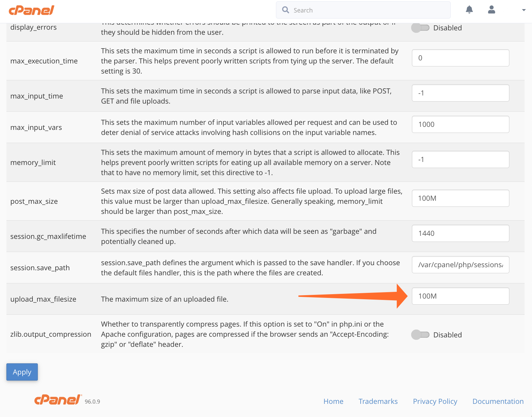Click the max_execution_time value field
The height and width of the screenshot is (417, 532).
460,58
